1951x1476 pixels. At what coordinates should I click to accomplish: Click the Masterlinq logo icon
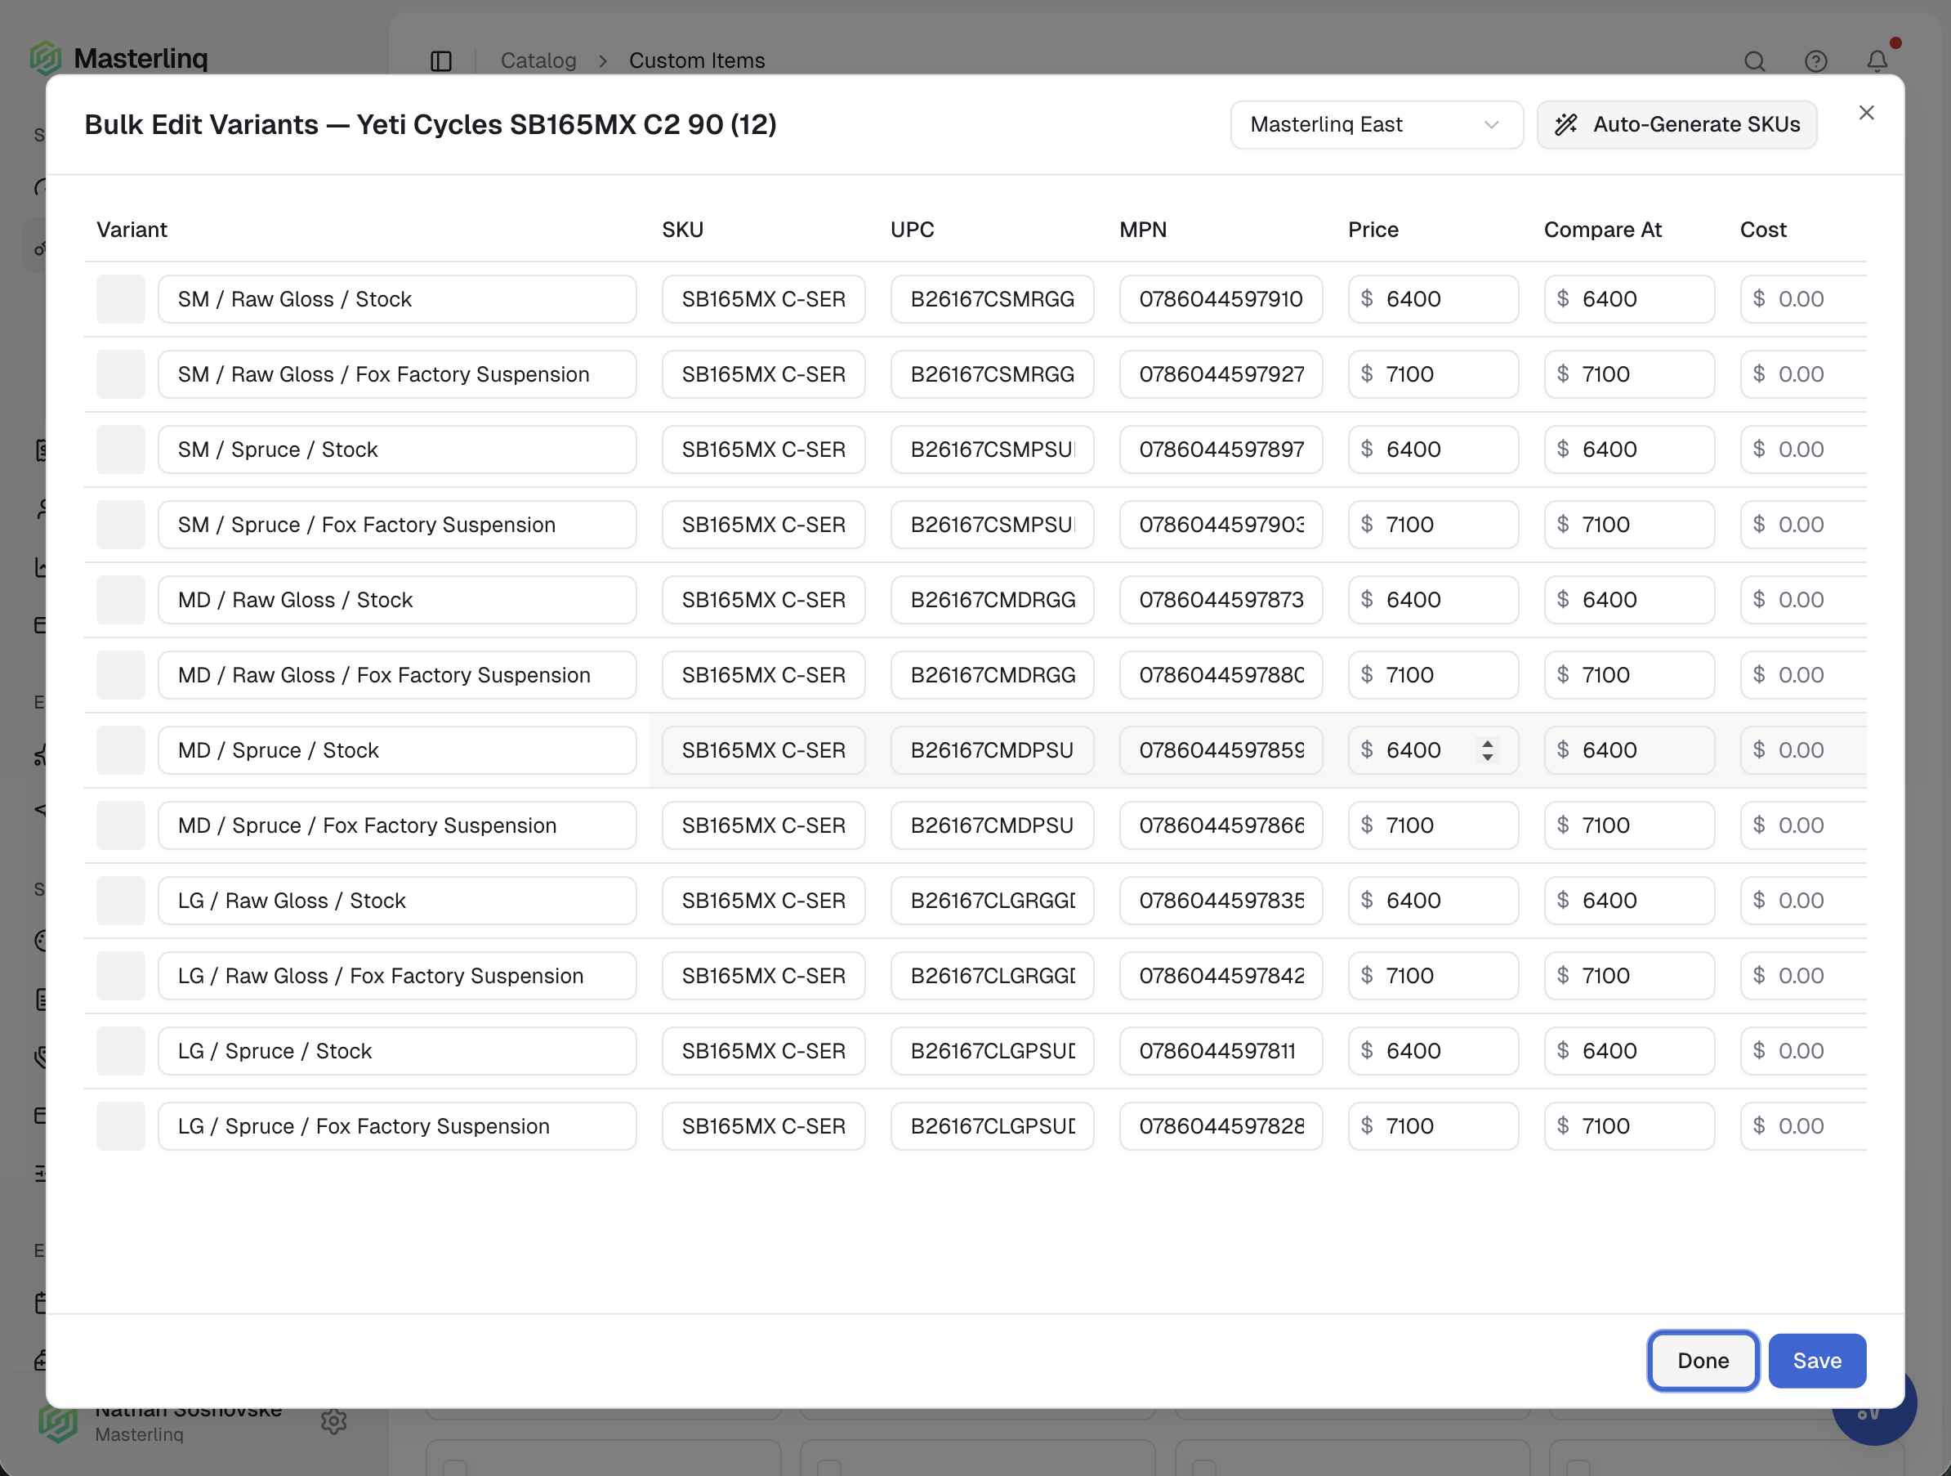[x=46, y=58]
